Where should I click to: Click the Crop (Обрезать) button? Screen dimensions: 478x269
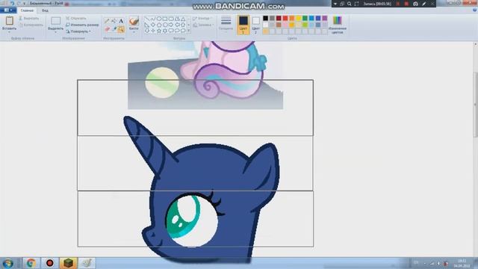[76, 18]
